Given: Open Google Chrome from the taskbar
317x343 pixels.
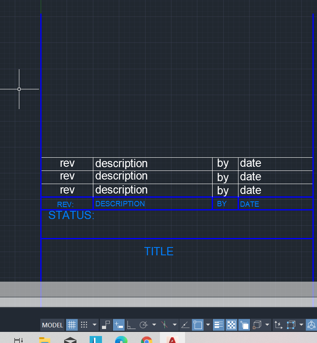Looking at the screenshot, I should (x=147, y=340).
